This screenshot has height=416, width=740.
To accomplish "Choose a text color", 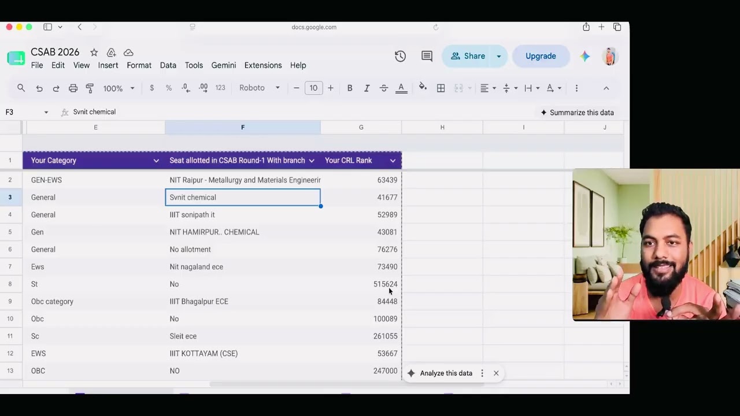I will point(401,88).
